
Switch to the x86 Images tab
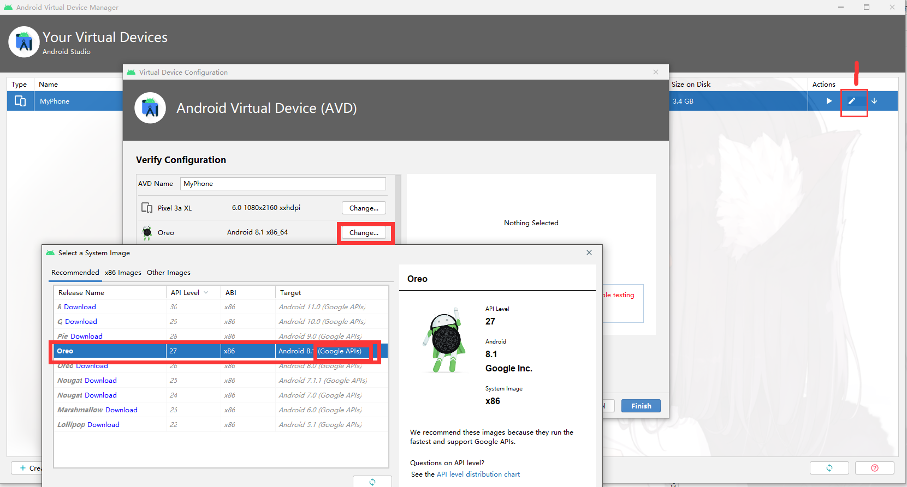point(123,273)
